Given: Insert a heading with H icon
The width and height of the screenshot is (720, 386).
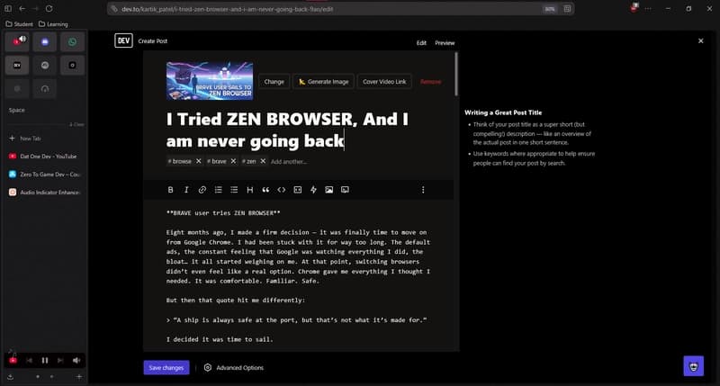Looking at the screenshot, I should 250,190.
